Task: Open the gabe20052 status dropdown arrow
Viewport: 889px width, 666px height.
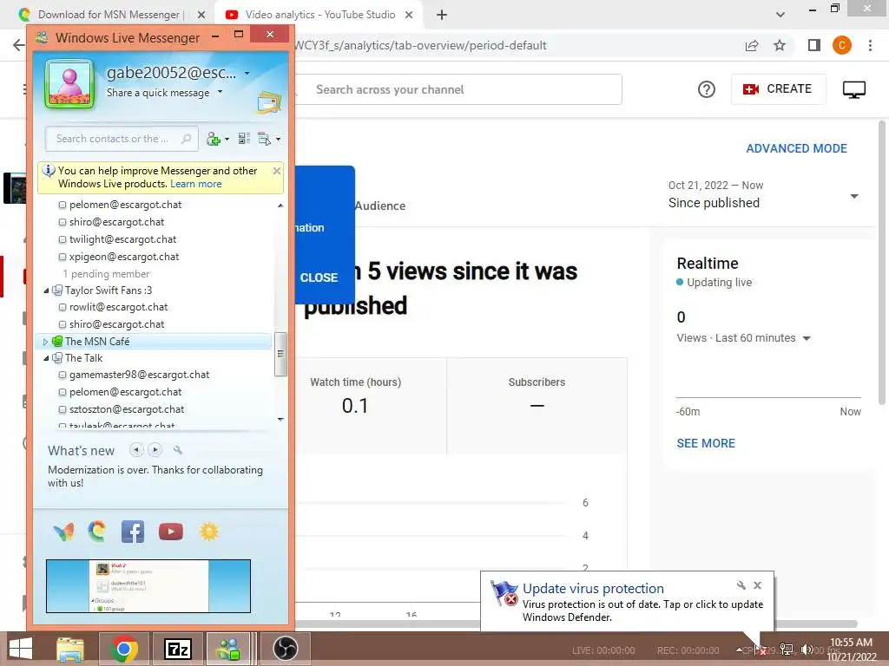Action: point(247,73)
